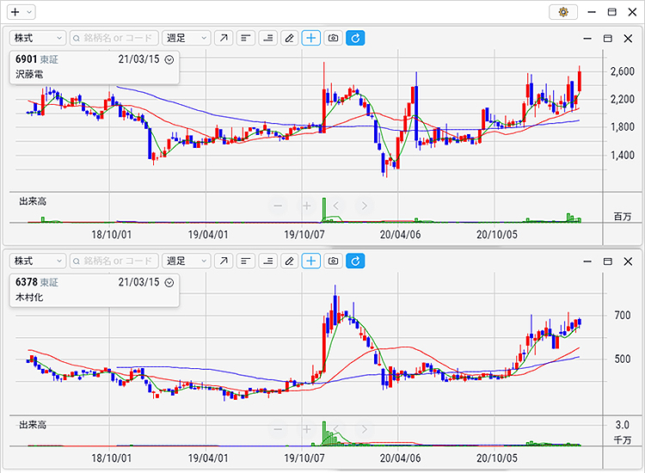Click the 出来高 volume label in the upper chart

pos(33,201)
